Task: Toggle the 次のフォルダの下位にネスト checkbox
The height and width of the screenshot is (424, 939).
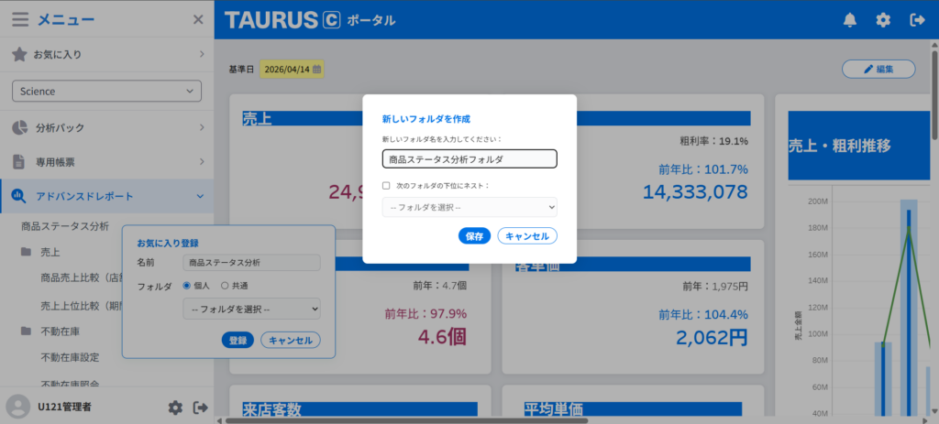Action: coord(386,185)
